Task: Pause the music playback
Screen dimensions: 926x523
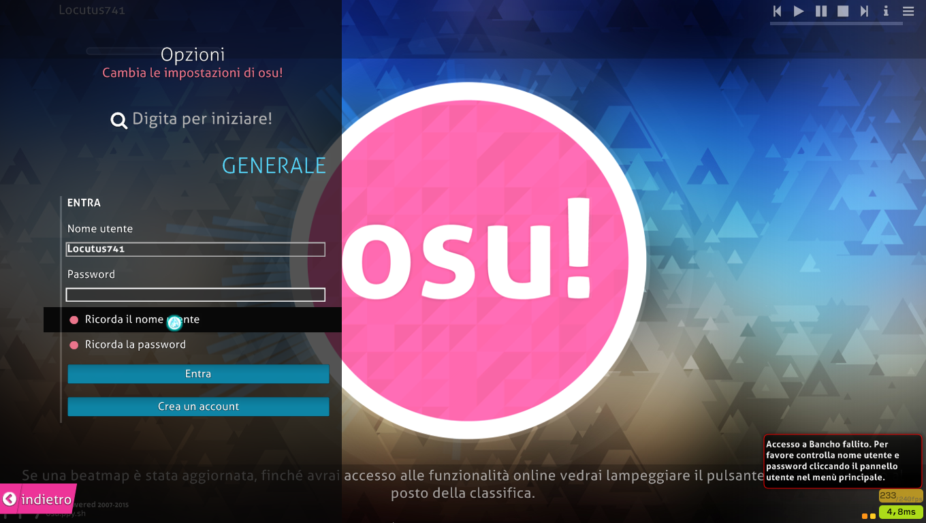Action: click(x=821, y=11)
